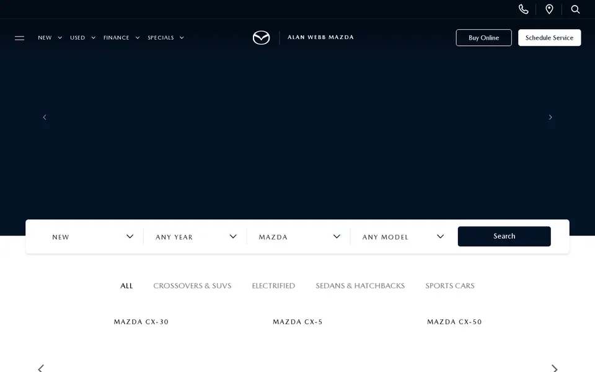Switch to Crossovers & SUVs tab

tap(192, 286)
